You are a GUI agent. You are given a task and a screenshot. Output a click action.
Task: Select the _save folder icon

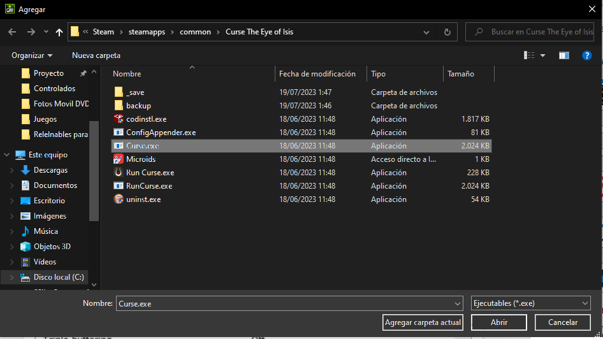click(119, 92)
